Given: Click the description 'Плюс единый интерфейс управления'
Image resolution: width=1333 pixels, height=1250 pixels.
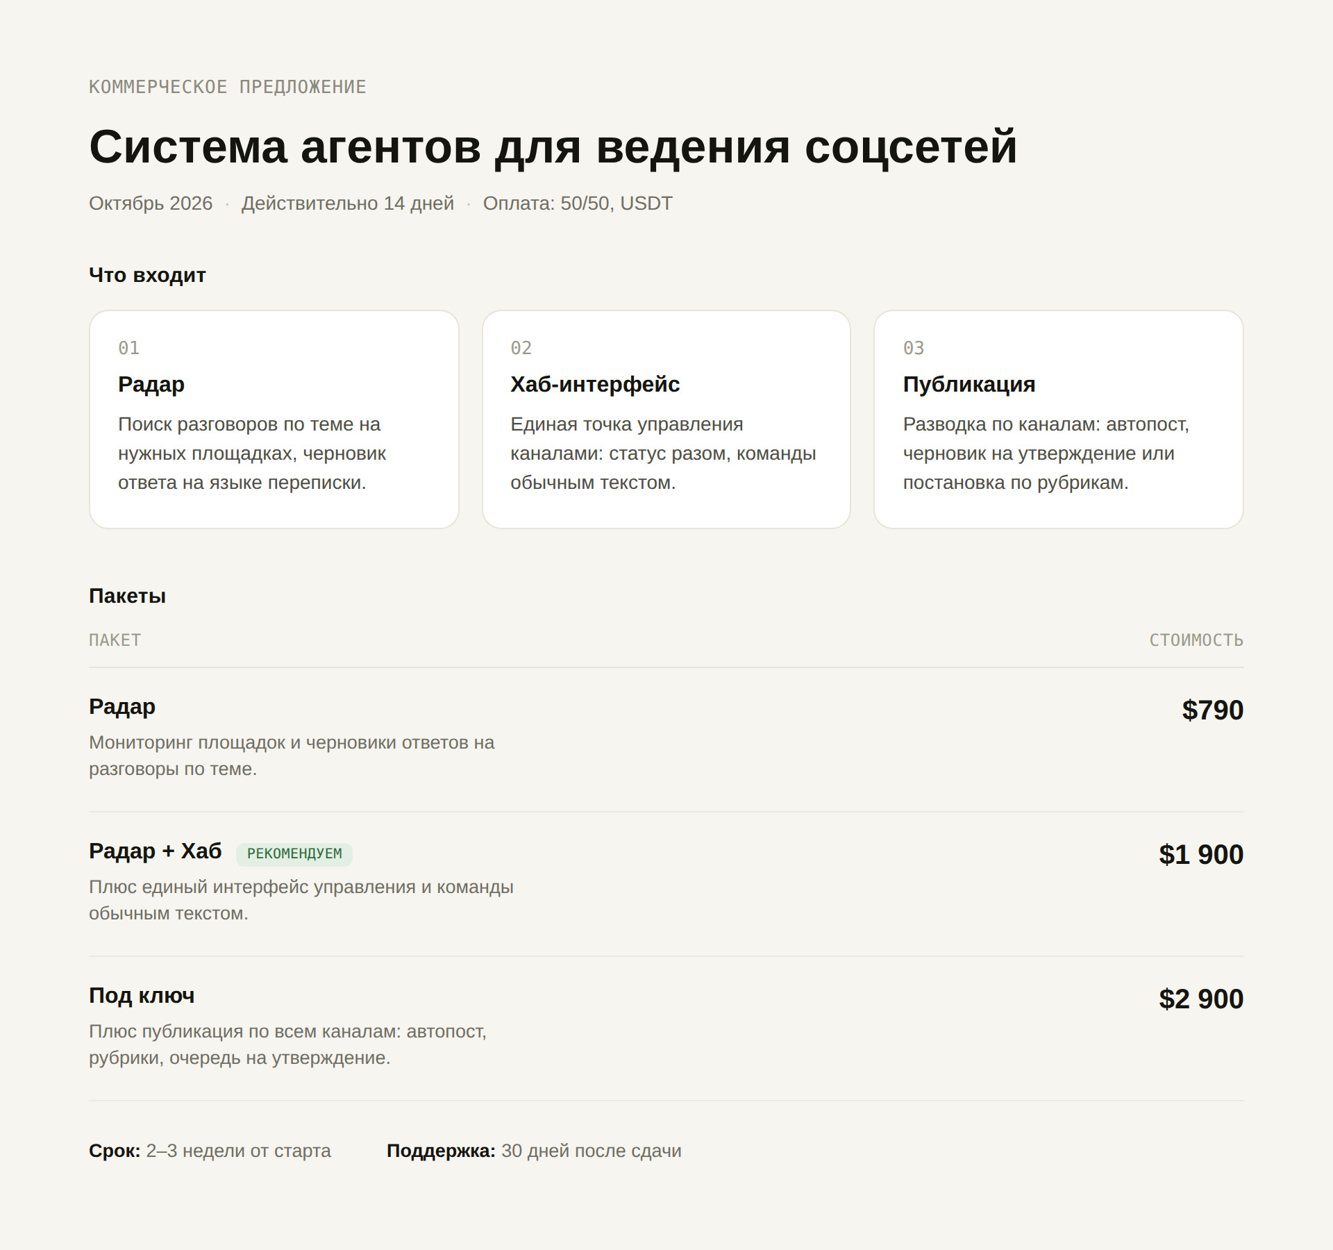Looking at the screenshot, I should [301, 900].
